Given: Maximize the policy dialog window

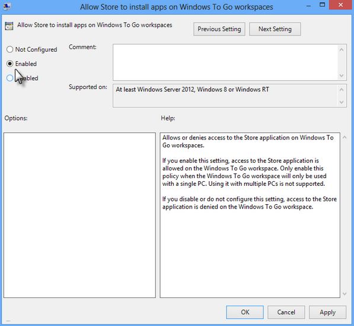Looking at the screenshot, I should [x=323, y=5].
